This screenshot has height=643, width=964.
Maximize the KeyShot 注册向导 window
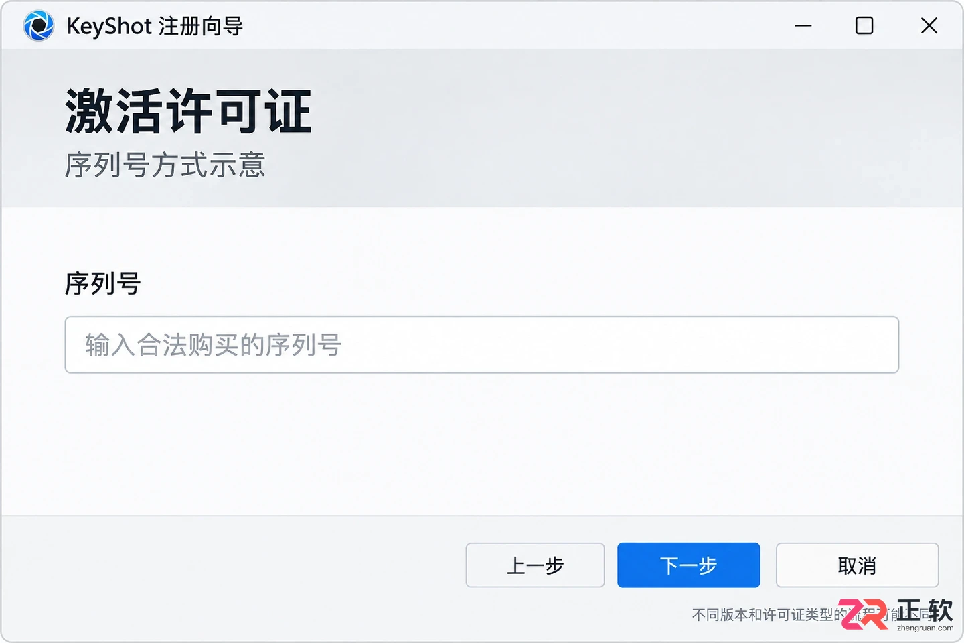tap(864, 26)
